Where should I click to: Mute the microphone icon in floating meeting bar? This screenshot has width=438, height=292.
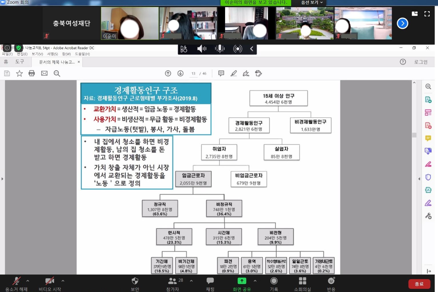(219, 49)
